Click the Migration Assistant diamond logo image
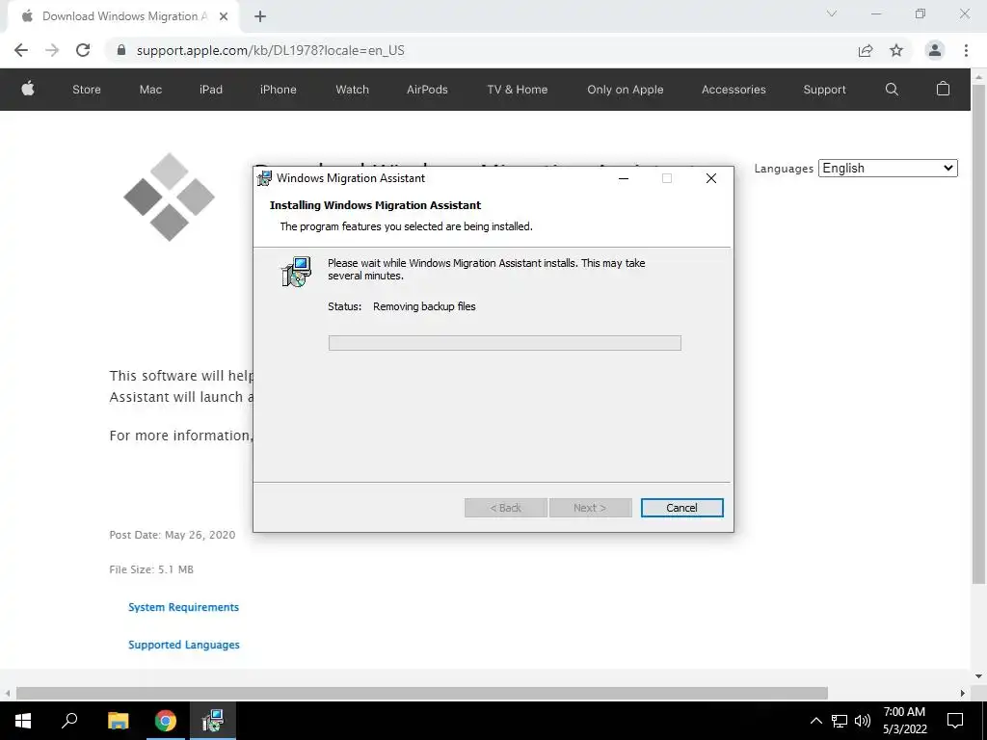Screen dimensions: 987x740 pos(169,197)
